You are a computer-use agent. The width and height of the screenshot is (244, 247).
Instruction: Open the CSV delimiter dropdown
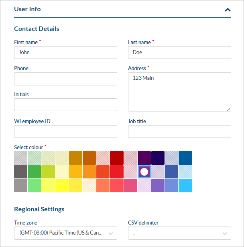[179, 233]
